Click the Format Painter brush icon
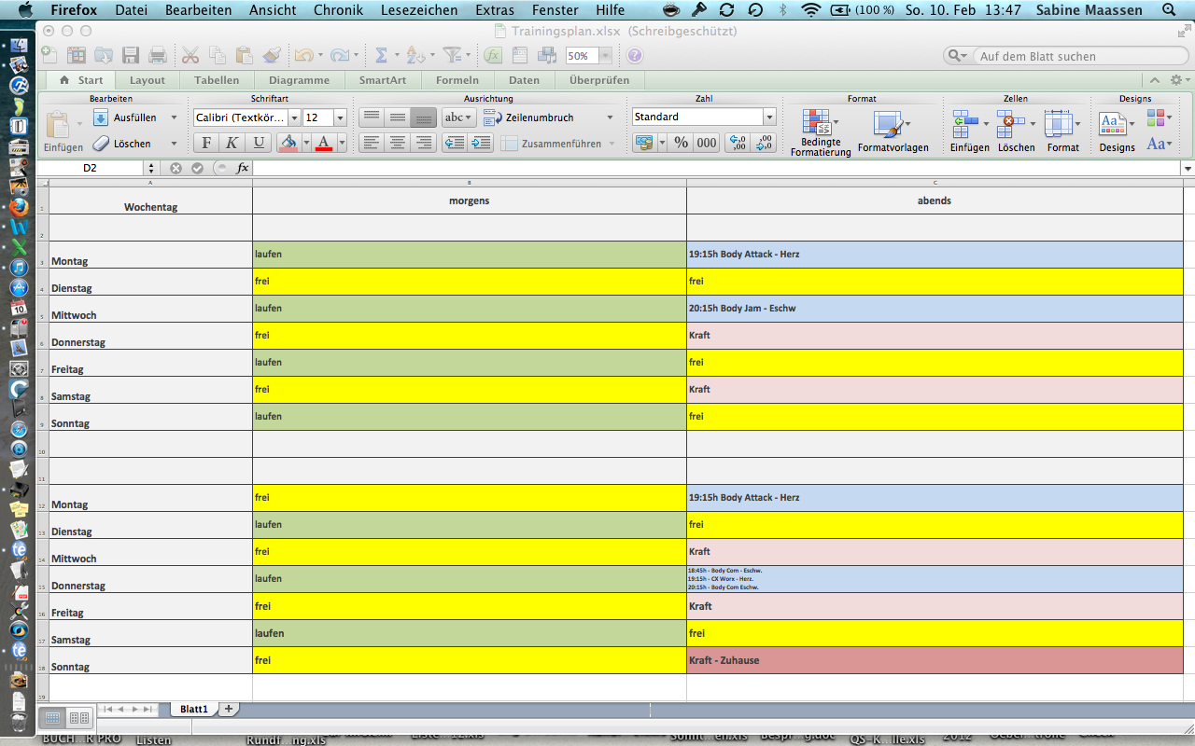 pyautogui.click(x=272, y=55)
